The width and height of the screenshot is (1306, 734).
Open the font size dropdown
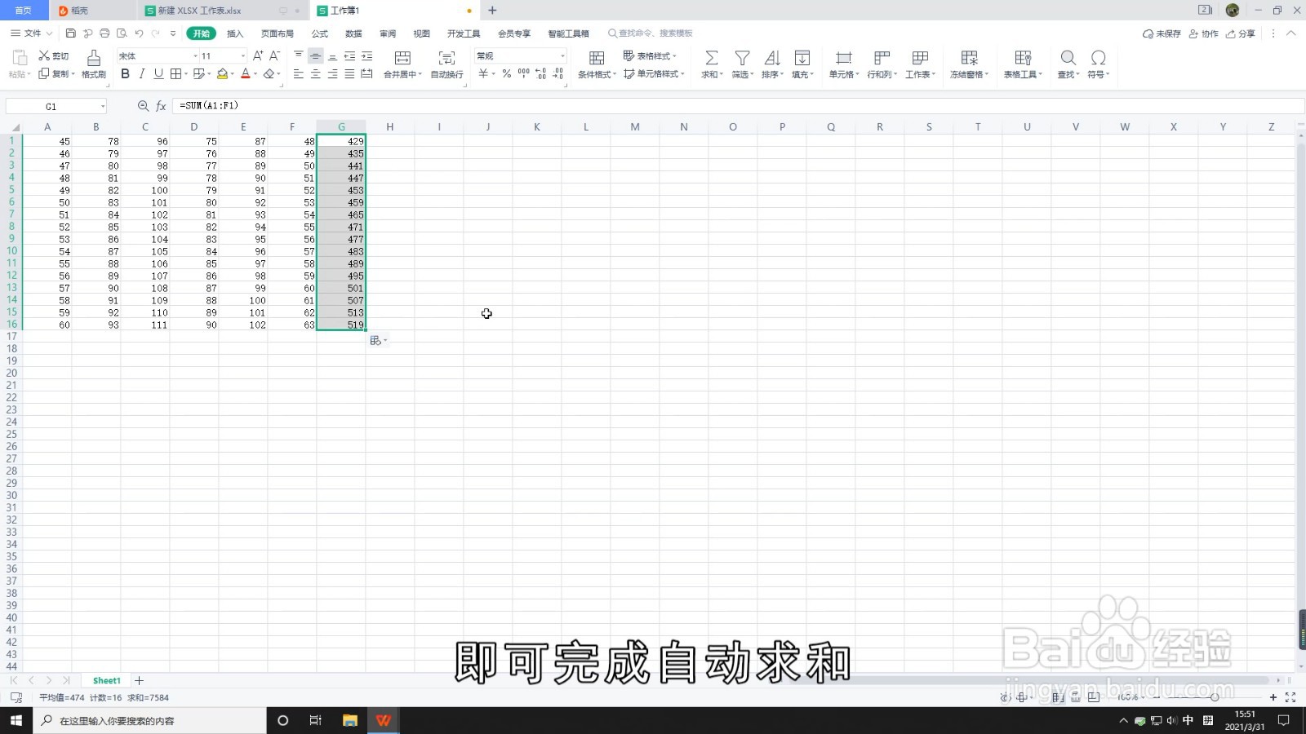pos(242,55)
